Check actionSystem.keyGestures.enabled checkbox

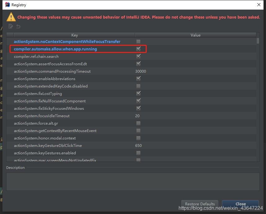[139, 153]
